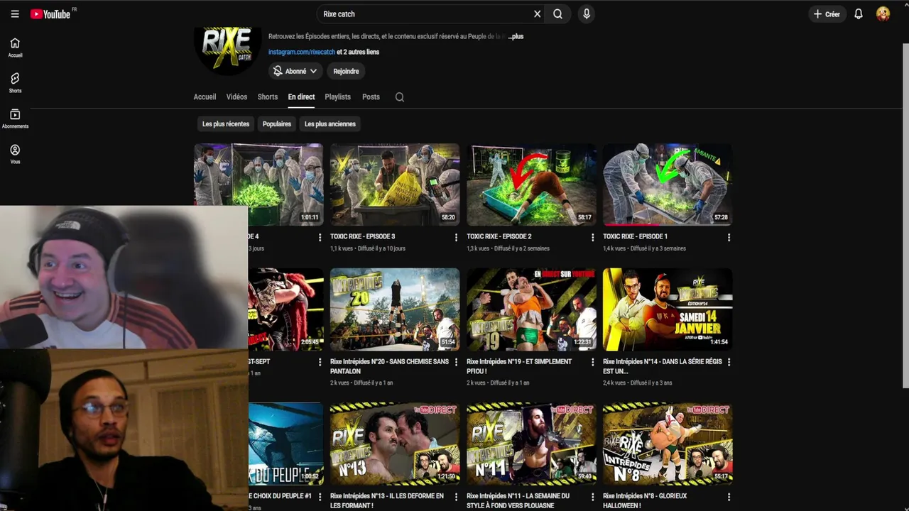
Task: Open Rixe Intrépides N°20 thumbnail
Action: pos(395,309)
